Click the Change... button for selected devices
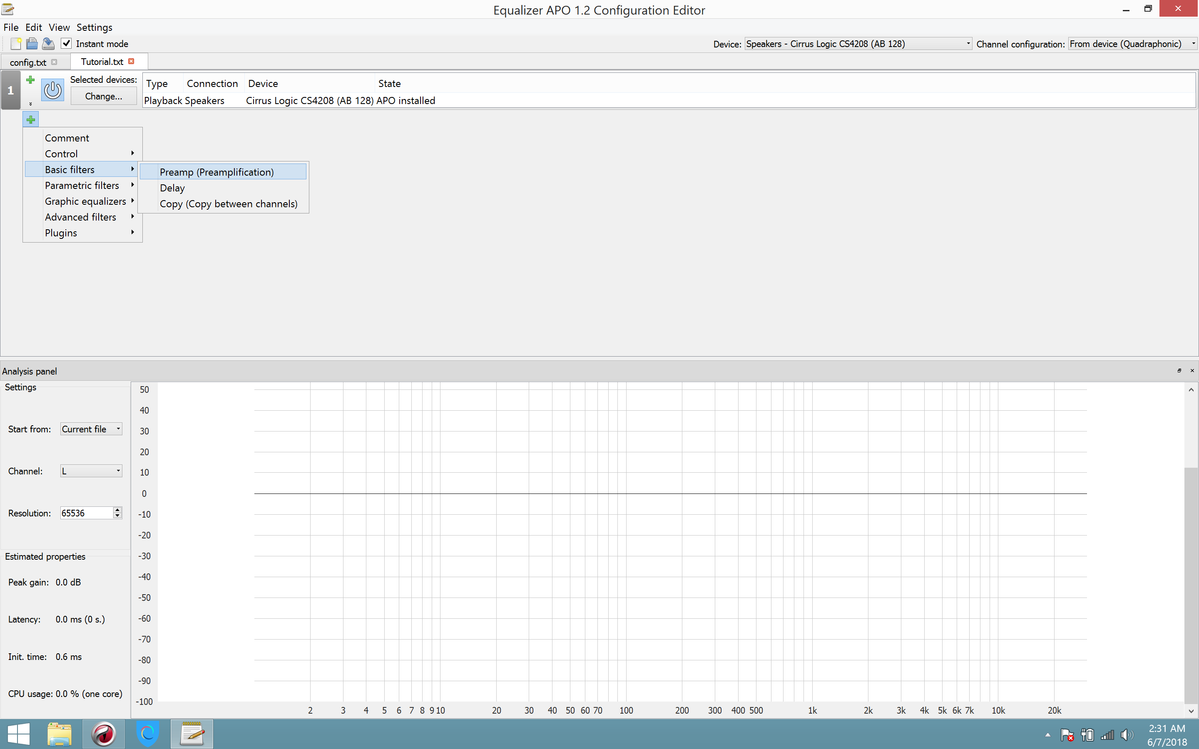Screen dimensions: 1199x749 [x=104, y=96]
